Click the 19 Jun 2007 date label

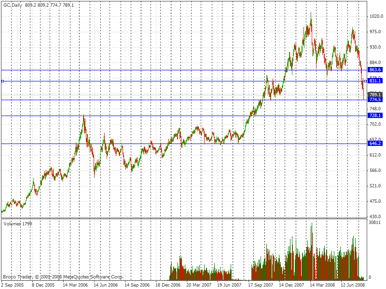point(229,285)
